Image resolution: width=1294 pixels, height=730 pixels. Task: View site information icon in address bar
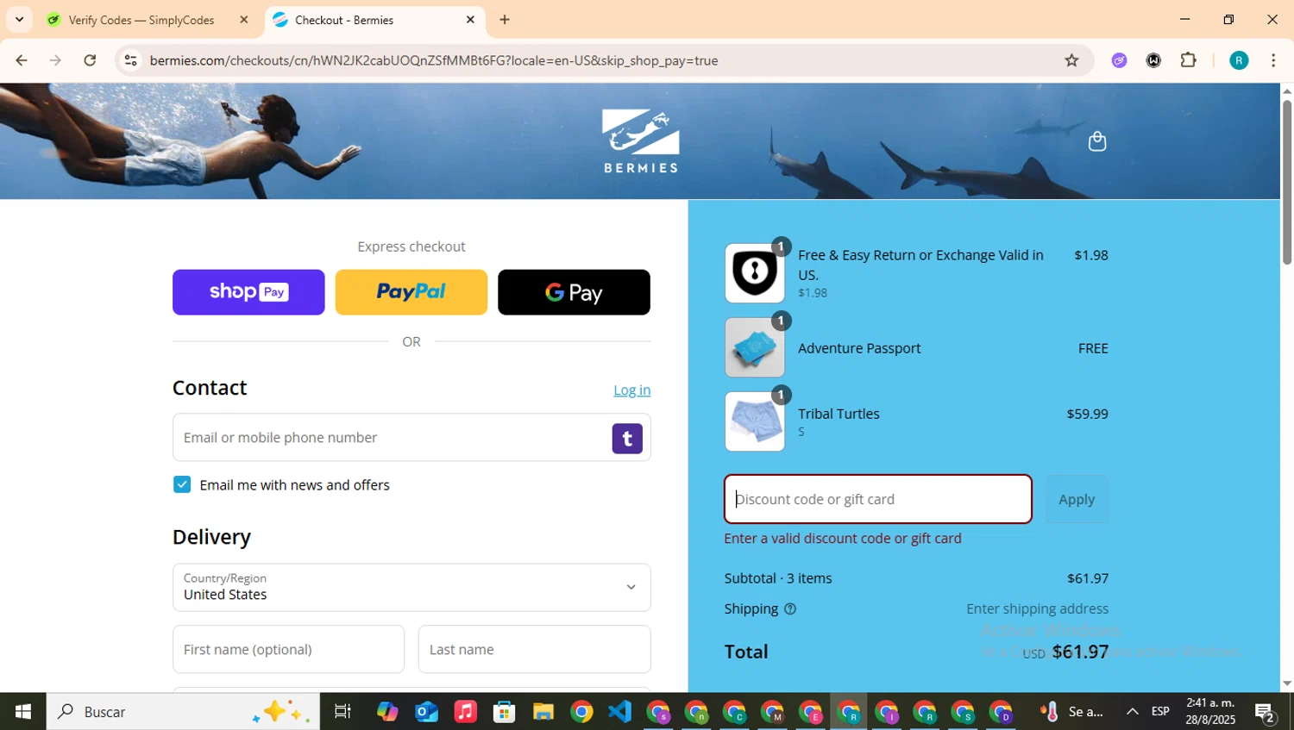(x=130, y=60)
